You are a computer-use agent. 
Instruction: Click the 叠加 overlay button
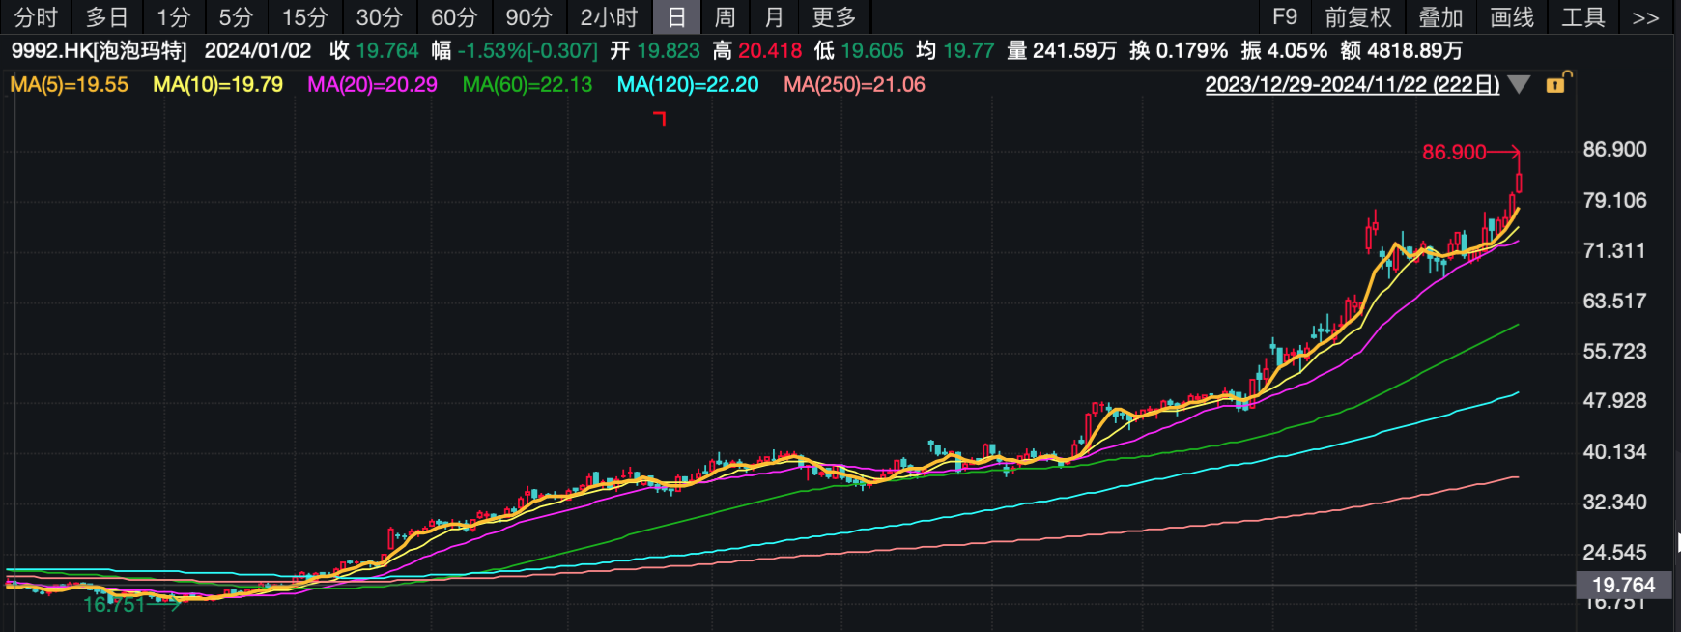click(x=1440, y=17)
